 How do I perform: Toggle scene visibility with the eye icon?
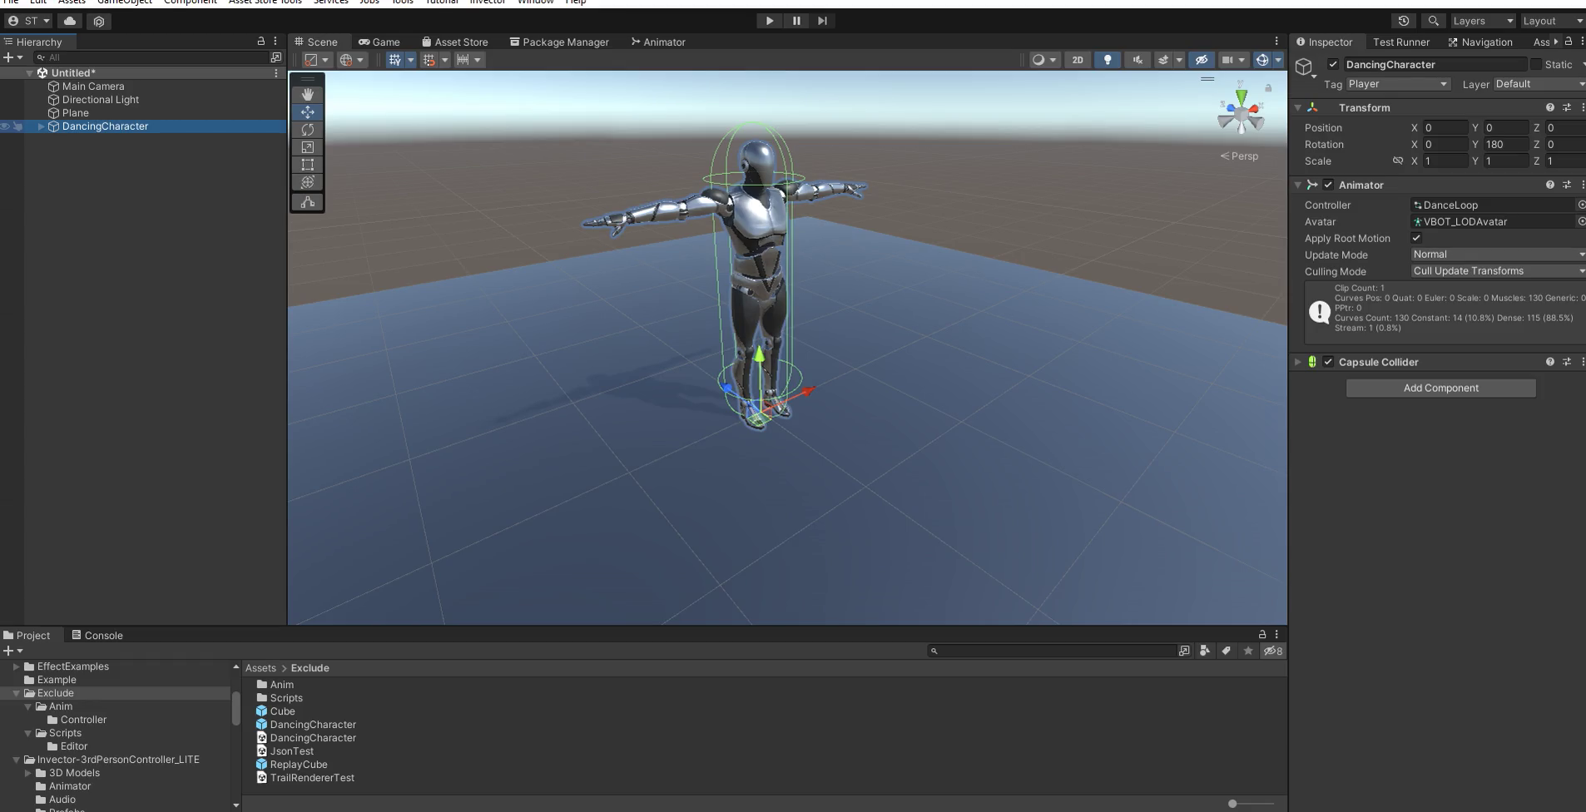pos(1201,60)
